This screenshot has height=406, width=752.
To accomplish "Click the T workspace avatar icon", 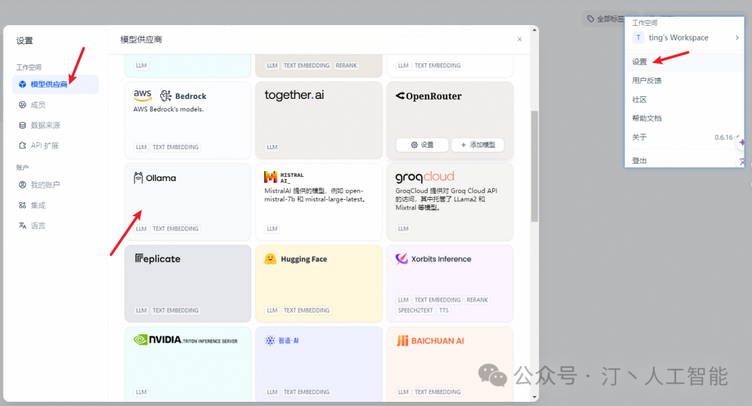I will 639,38.
